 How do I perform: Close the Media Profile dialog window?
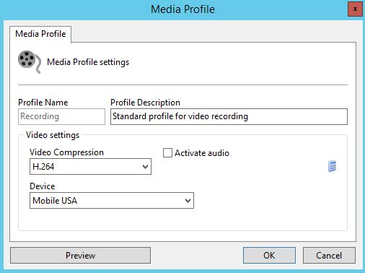(355, 9)
